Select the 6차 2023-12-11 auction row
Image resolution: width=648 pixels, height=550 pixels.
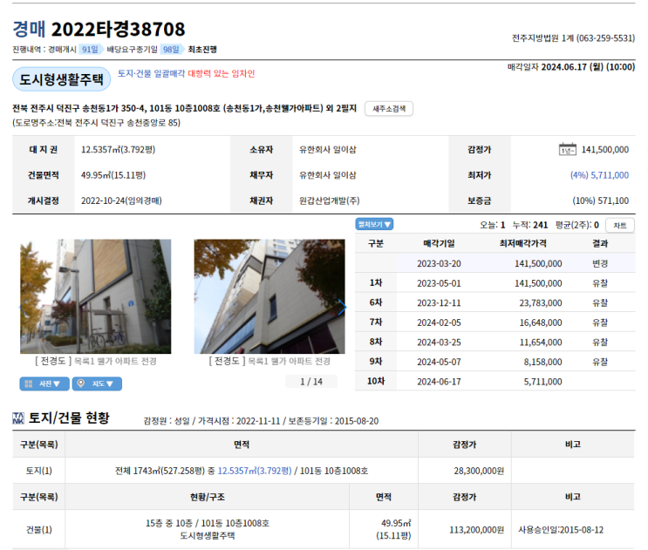495,302
